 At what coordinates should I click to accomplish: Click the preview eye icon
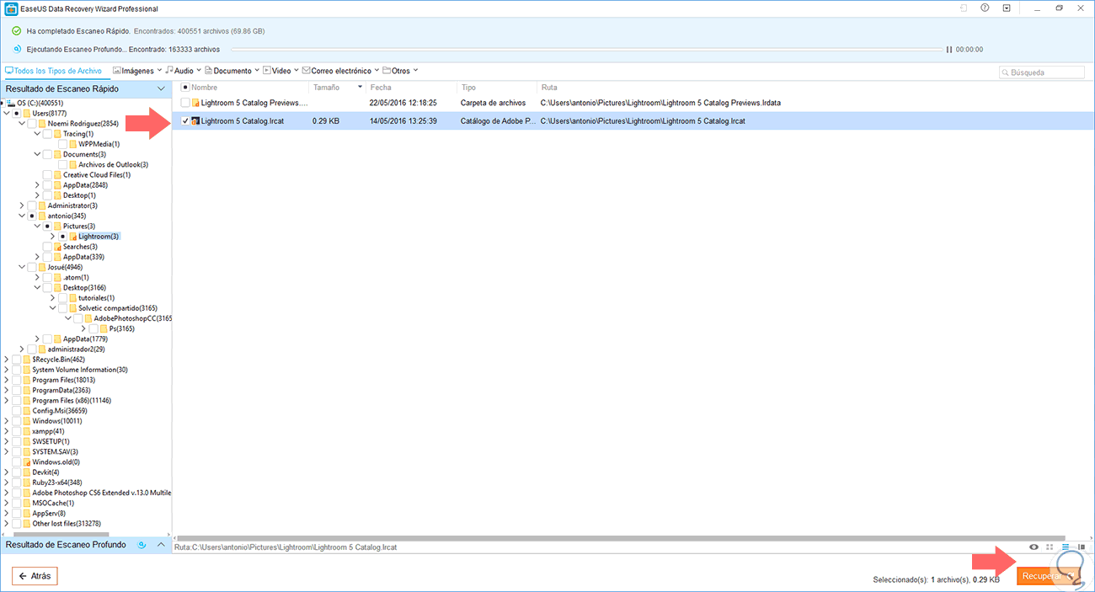tap(1034, 547)
